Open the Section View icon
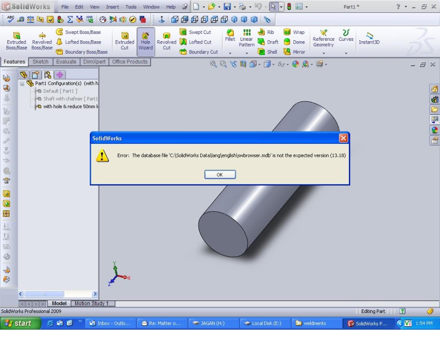The height and width of the screenshot is (340, 440). (x=243, y=64)
